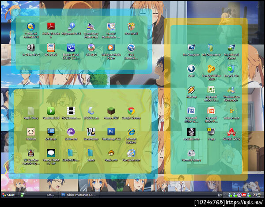Viewport: 265px width, 207px height.
Task: Click the EN language indicator
Action: click(x=220, y=195)
